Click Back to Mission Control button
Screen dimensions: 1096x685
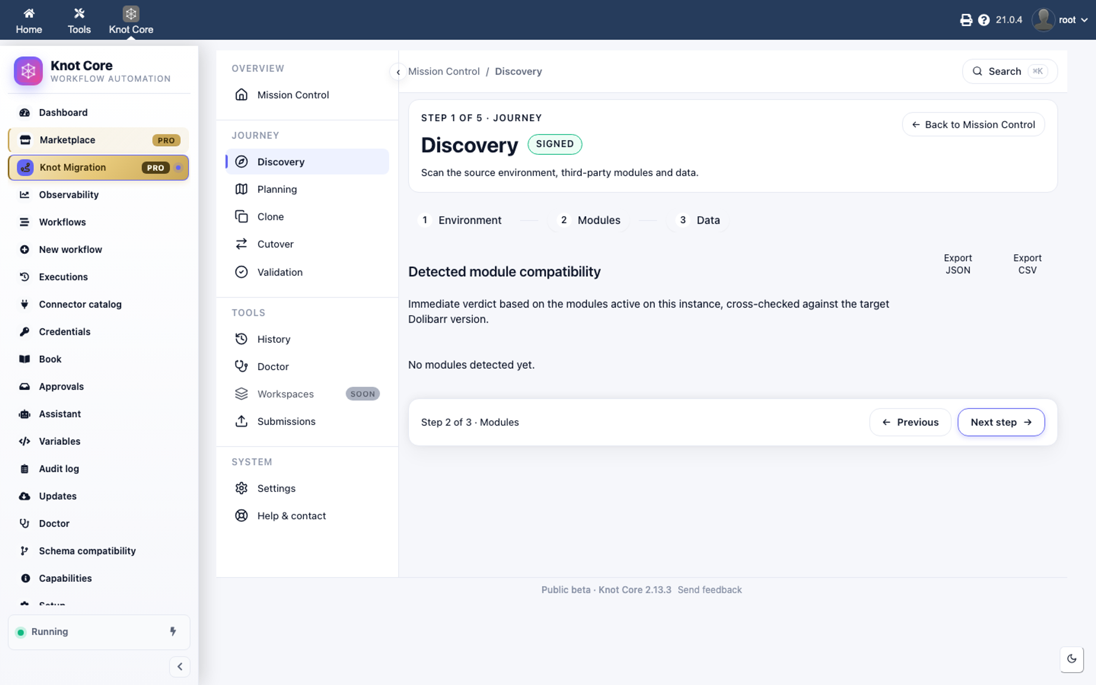(x=973, y=124)
